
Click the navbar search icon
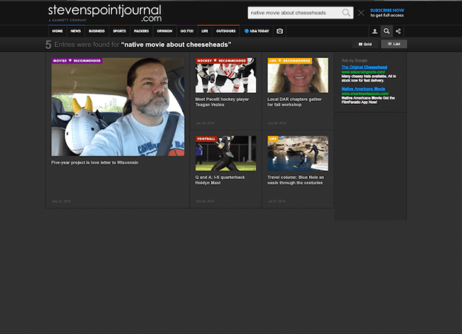[x=387, y=31]
